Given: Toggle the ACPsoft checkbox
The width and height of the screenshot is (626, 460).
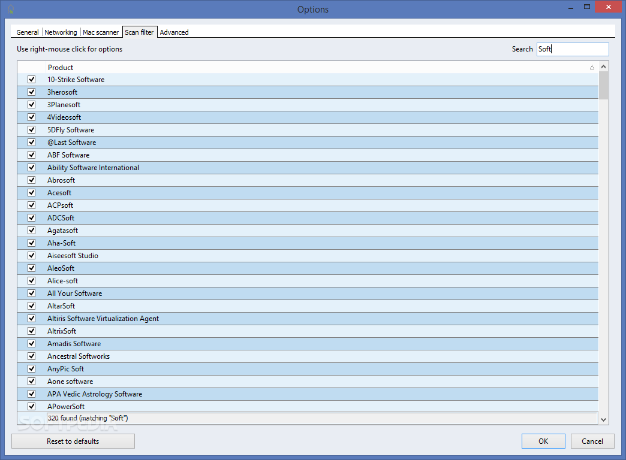Looking at the screenshot, I should click(x=32, y=205).
